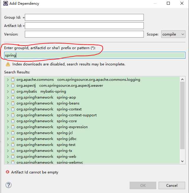Expand the spring-expression tree node
The height and width of the screenshot is (193, 189).
click(8, 127)
